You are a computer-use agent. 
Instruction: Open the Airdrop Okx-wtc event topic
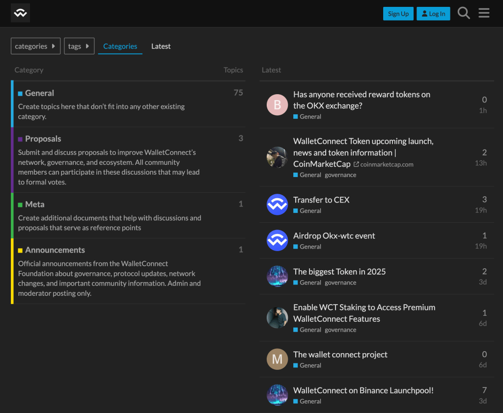334,235
